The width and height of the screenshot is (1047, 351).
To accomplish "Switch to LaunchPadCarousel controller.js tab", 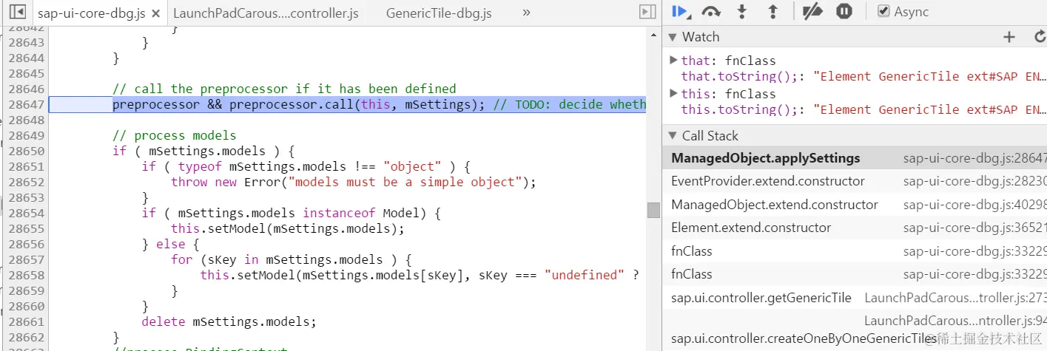I will click(x=265, y=13).
